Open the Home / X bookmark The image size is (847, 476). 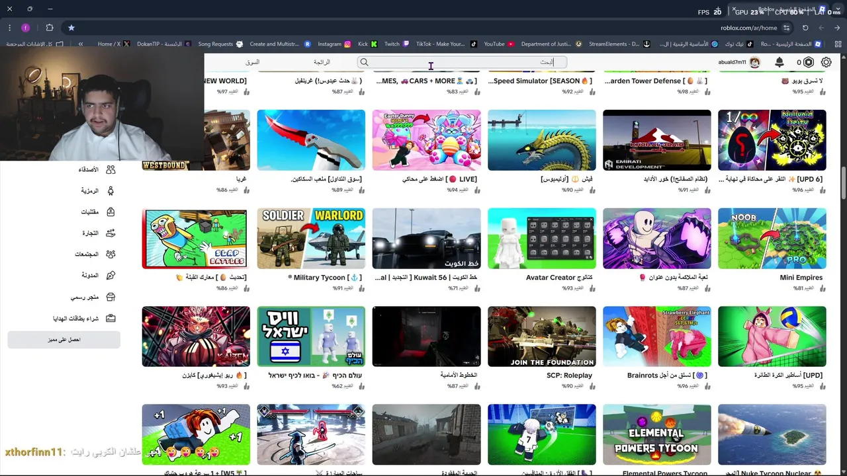pyautogui.click(x=113, y=44)
